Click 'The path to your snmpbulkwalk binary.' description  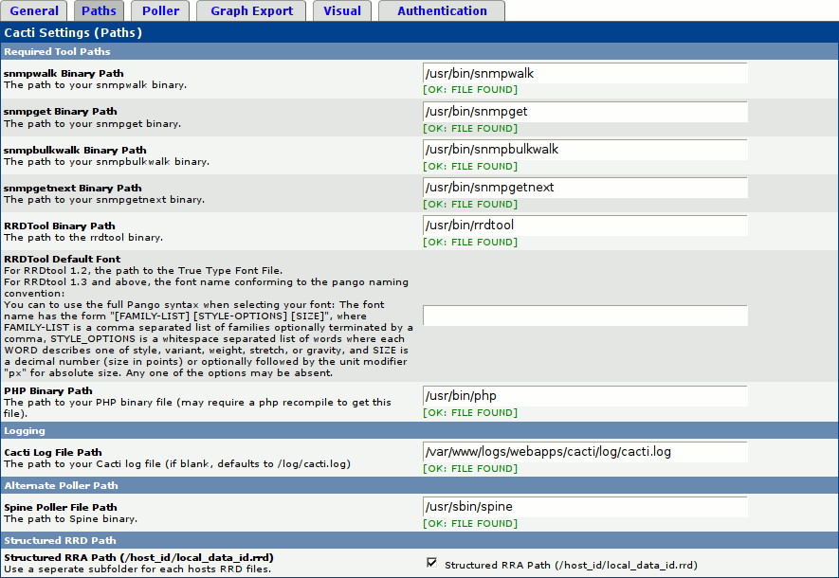pyautogui.click(x=106, y=161)
